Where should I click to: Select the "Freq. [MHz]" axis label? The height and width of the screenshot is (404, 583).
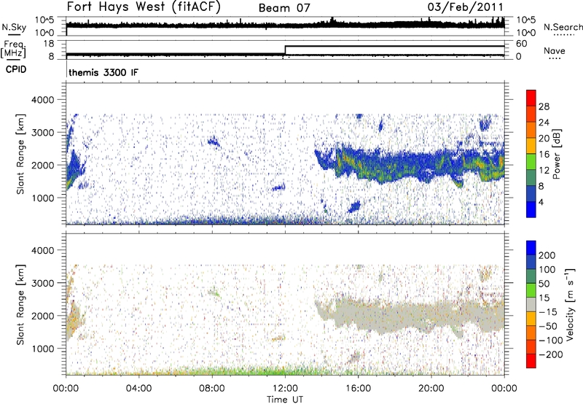click(14, 49)
